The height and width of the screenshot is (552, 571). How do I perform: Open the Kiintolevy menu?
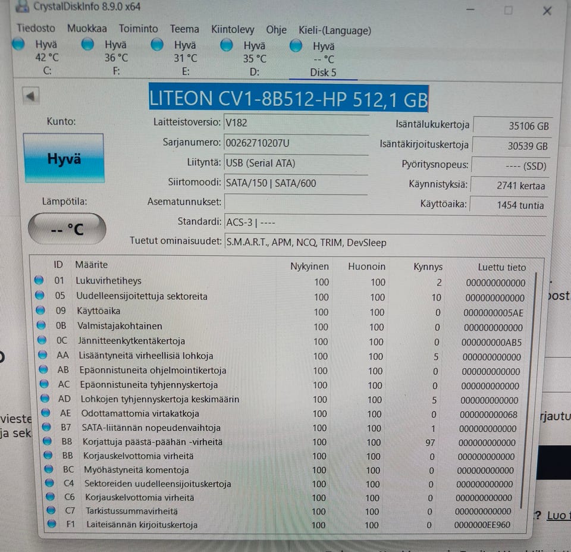[233, 30]
